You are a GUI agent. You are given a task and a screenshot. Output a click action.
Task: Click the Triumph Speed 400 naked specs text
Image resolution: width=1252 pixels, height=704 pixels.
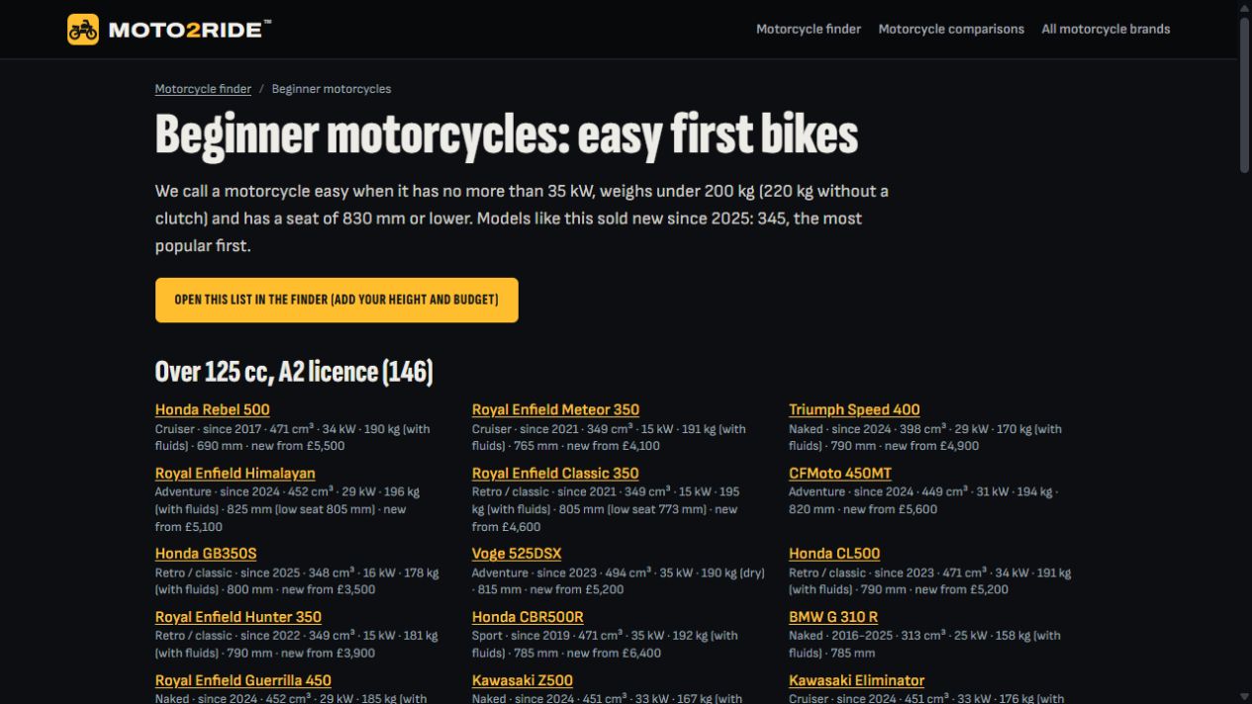(x=925, y=438)
